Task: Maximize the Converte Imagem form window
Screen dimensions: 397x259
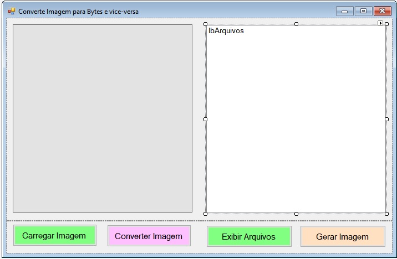Action: tap(363, 11)
